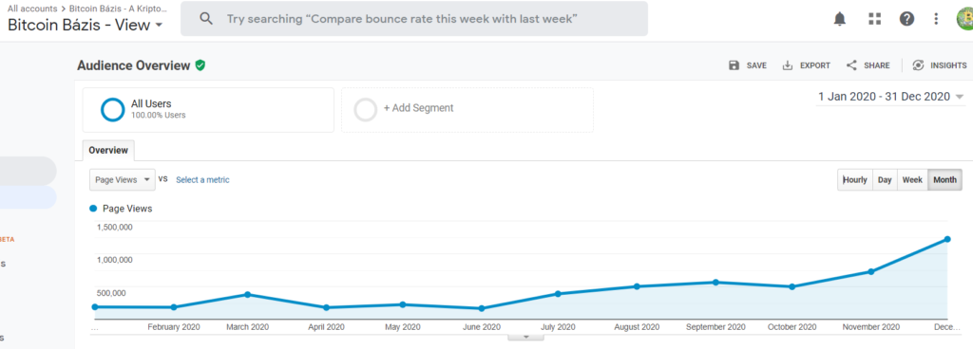Click the Export download icon

click(788, 65)
